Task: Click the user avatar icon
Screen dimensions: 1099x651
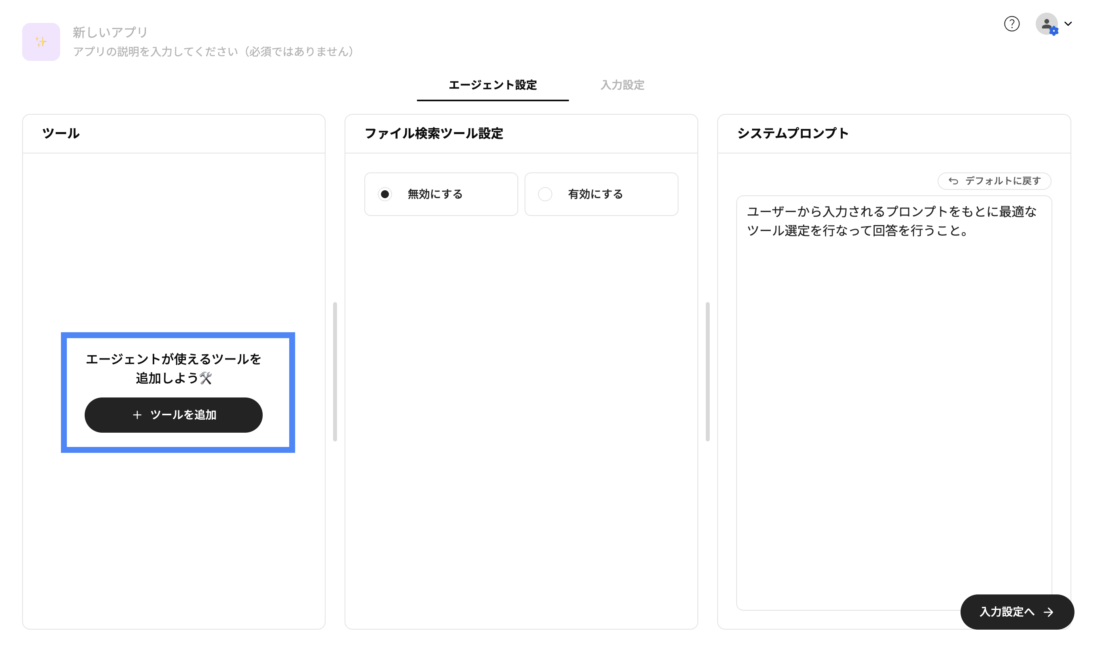Action: 1046,24
